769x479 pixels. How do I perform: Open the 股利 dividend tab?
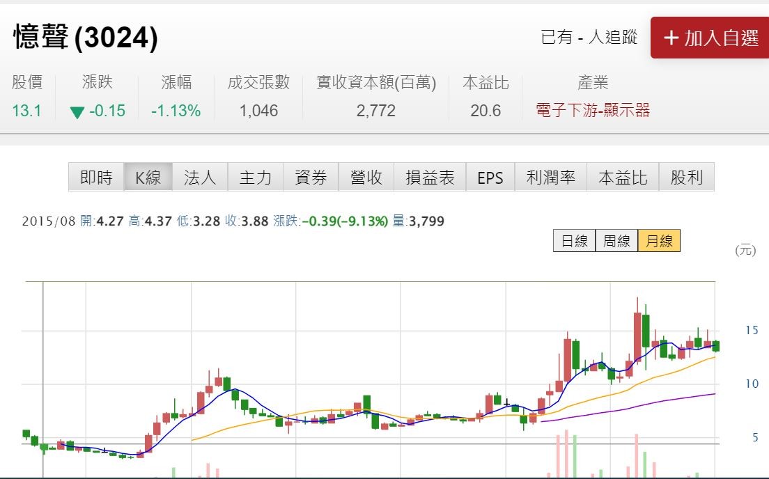[686, 178]
